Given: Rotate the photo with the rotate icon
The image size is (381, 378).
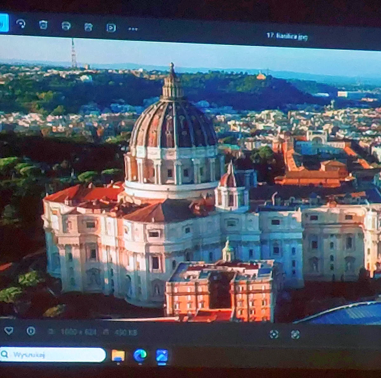Looking at the screenshot, I should pos(21,24).
